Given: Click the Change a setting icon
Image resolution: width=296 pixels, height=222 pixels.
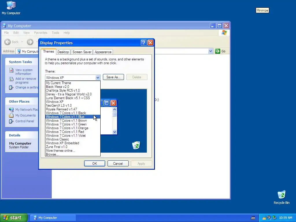Looking at the screenshot, I should coord(11,87).
